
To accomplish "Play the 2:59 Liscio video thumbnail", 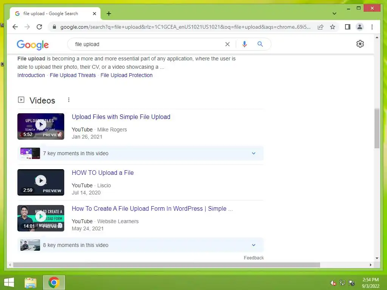I will point(41,182).
